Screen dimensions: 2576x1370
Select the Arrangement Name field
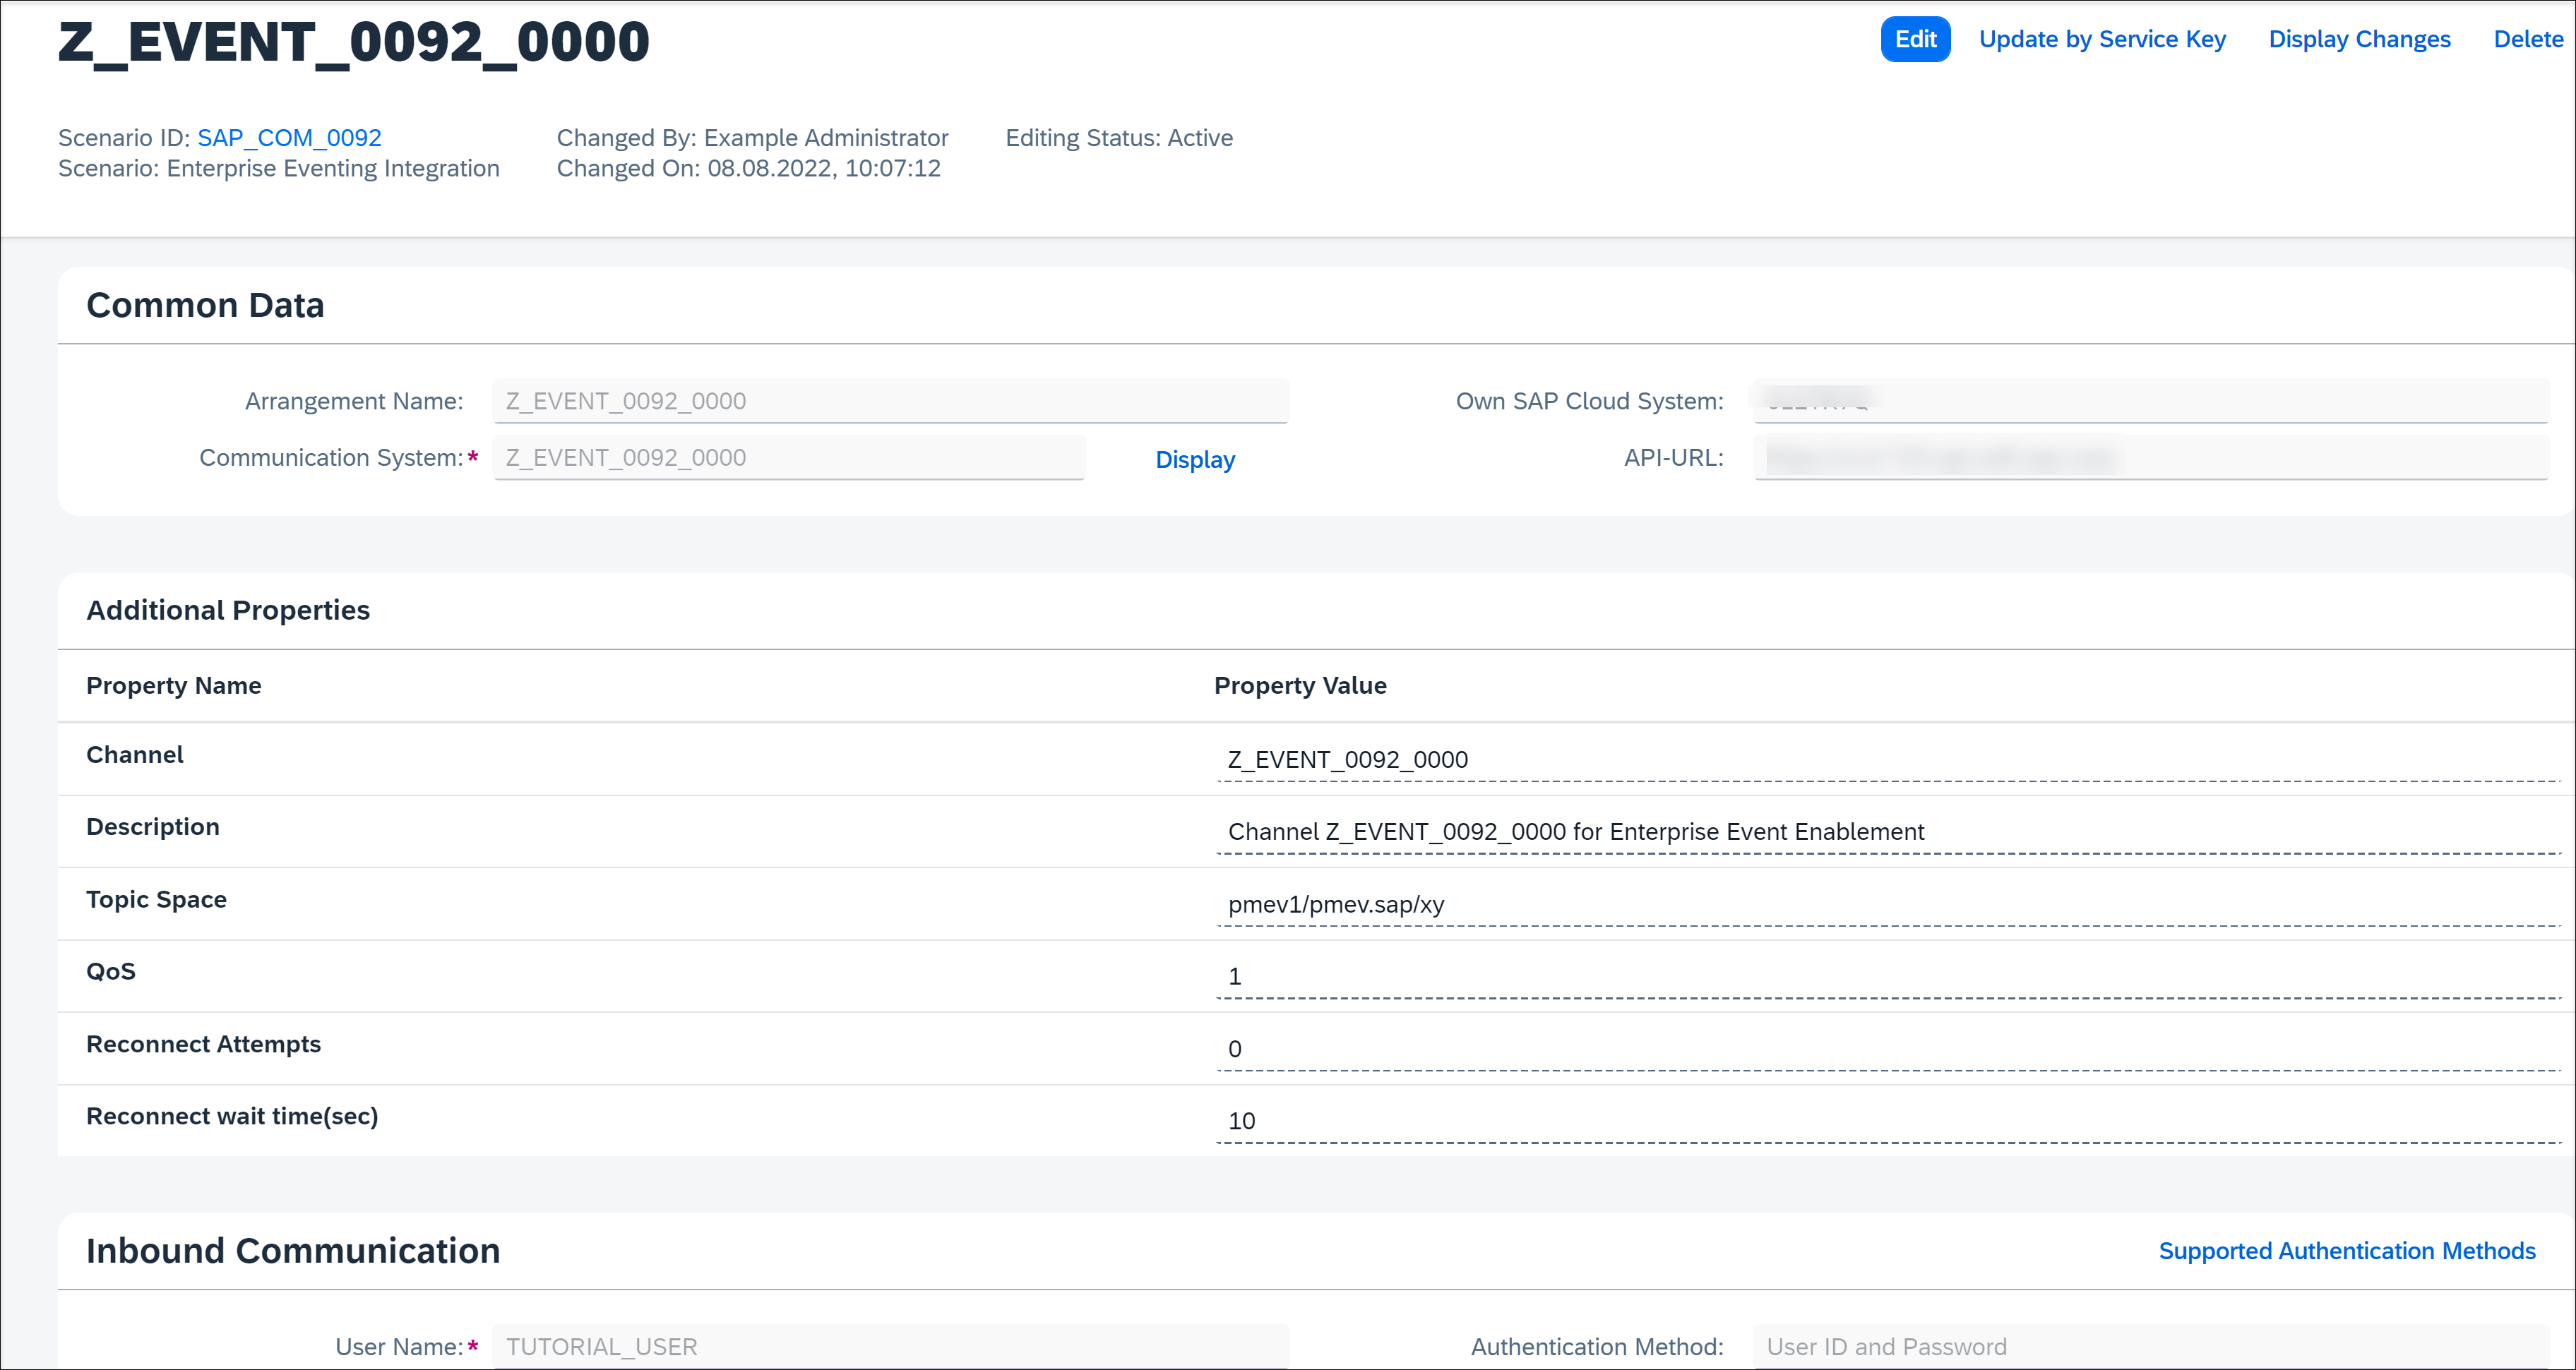pyautogui.click(x=890, y=401)
